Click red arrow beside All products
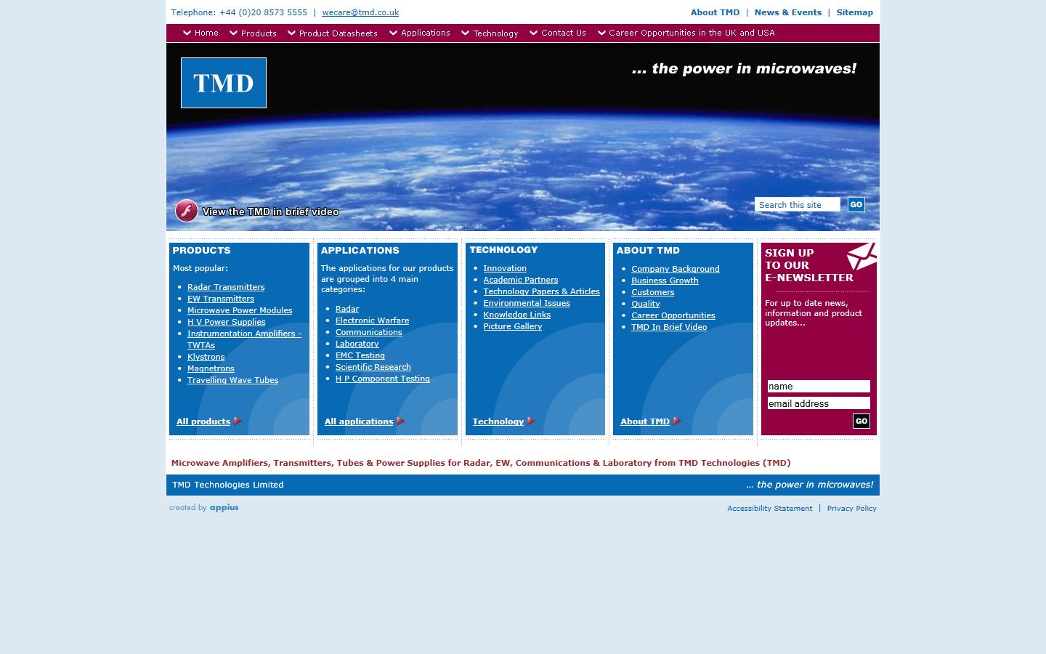Screen dimensions: 1046x654 click(x=238, y=421)
